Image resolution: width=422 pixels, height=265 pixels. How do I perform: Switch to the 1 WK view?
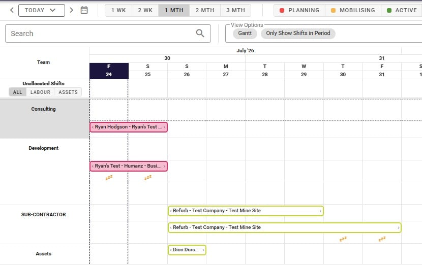(118, 10)
